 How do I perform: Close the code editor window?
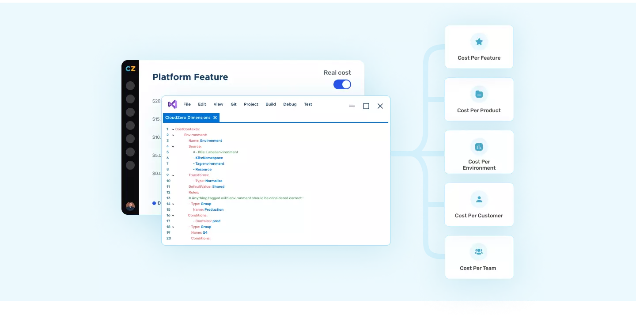[380, 106]
